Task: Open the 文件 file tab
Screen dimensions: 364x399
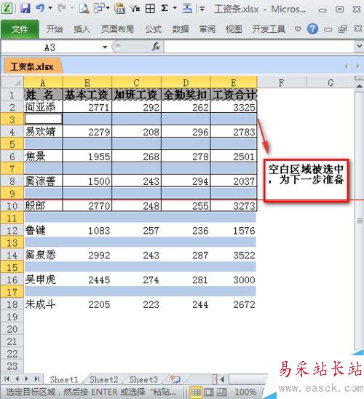Action: [x=20, y=29]
